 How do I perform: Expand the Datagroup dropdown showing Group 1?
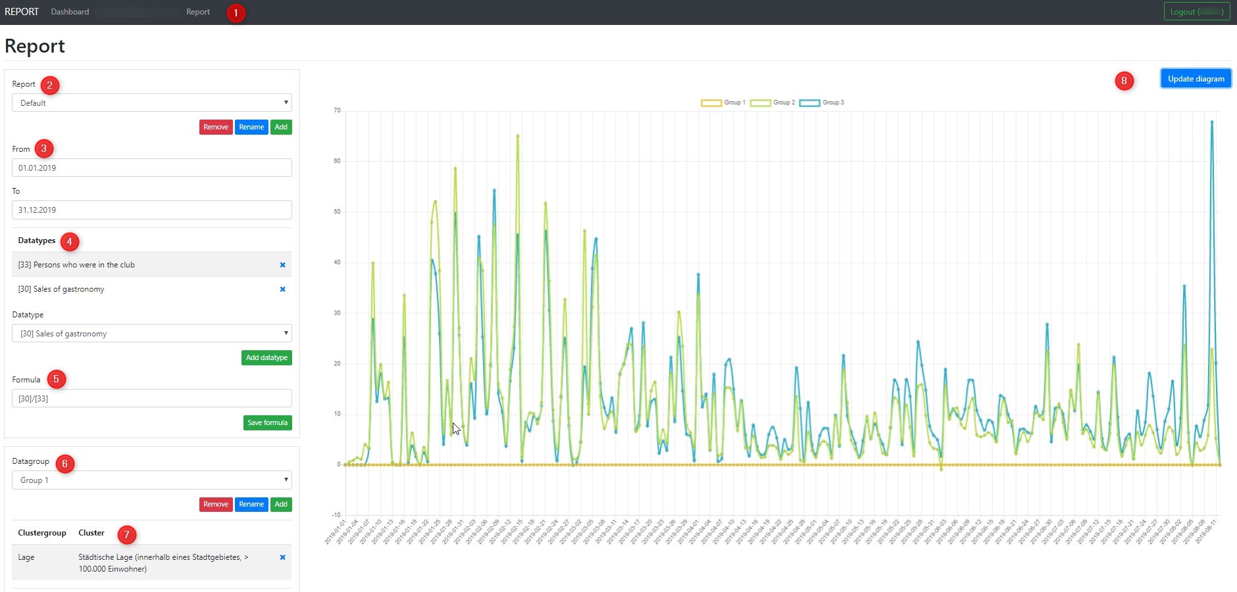click(151, 480)
